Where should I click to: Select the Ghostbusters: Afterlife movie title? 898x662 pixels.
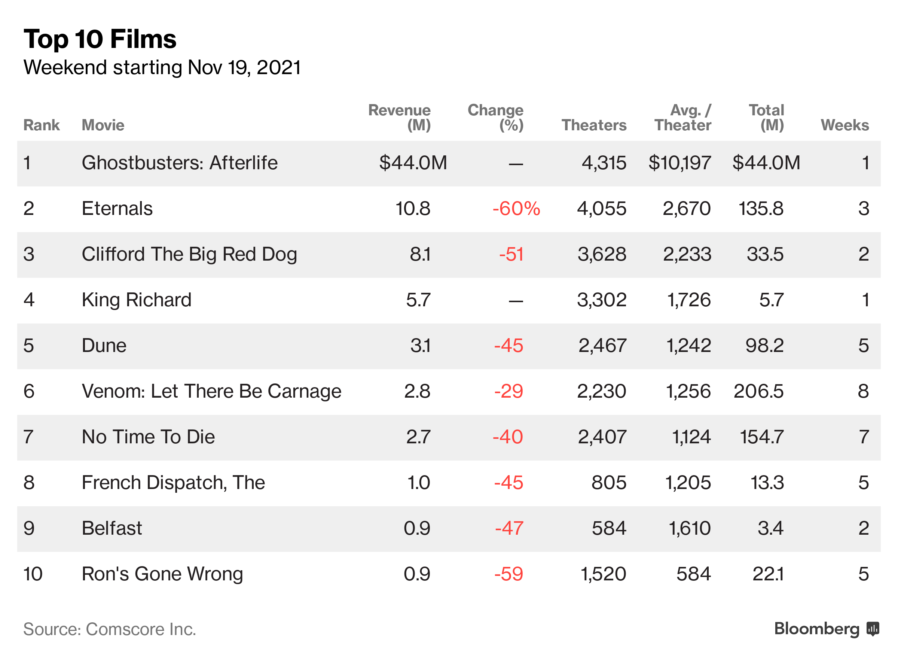coord(179,163)
